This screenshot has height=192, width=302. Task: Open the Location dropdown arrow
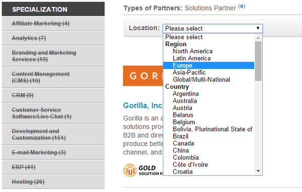click(x=258, y=28)
